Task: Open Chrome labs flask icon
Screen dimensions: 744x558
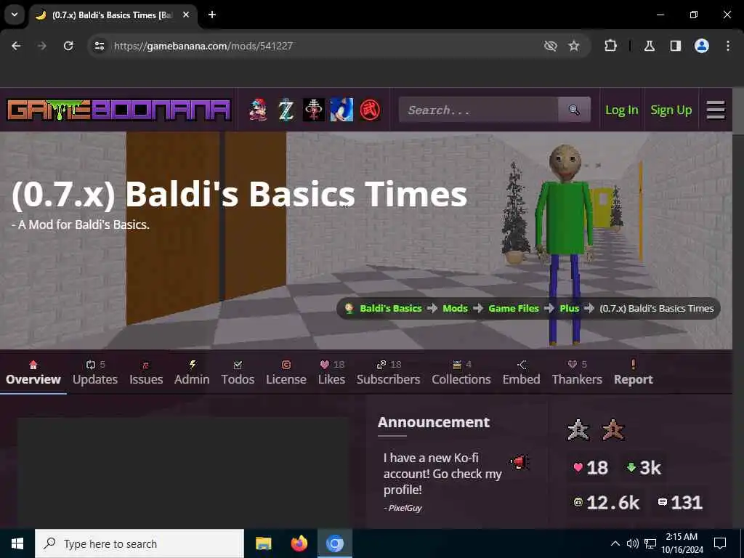Action: point(650,46)
